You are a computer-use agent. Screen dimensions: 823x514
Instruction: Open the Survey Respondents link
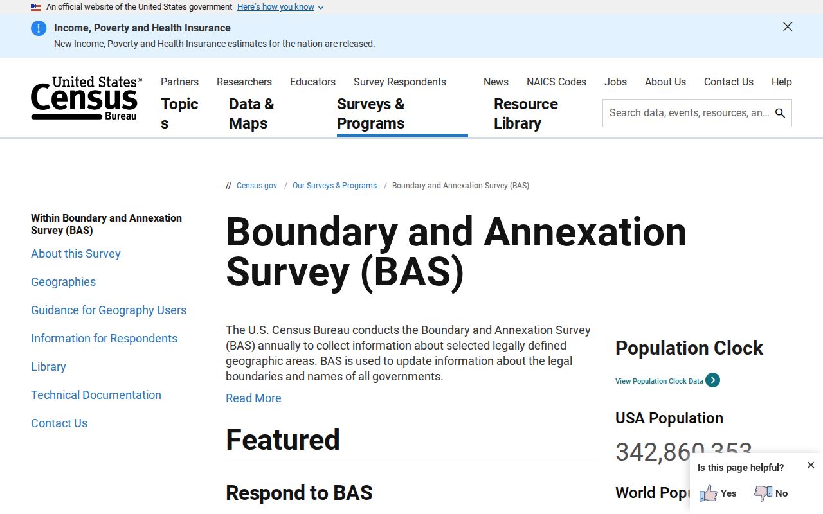[400, 82]
